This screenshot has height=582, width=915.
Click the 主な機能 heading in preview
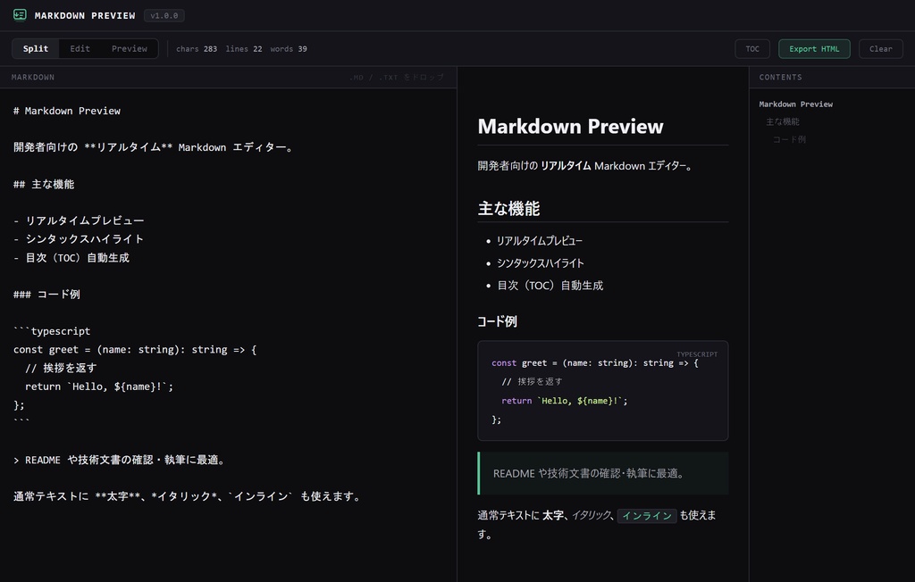(x=508, y=209)
